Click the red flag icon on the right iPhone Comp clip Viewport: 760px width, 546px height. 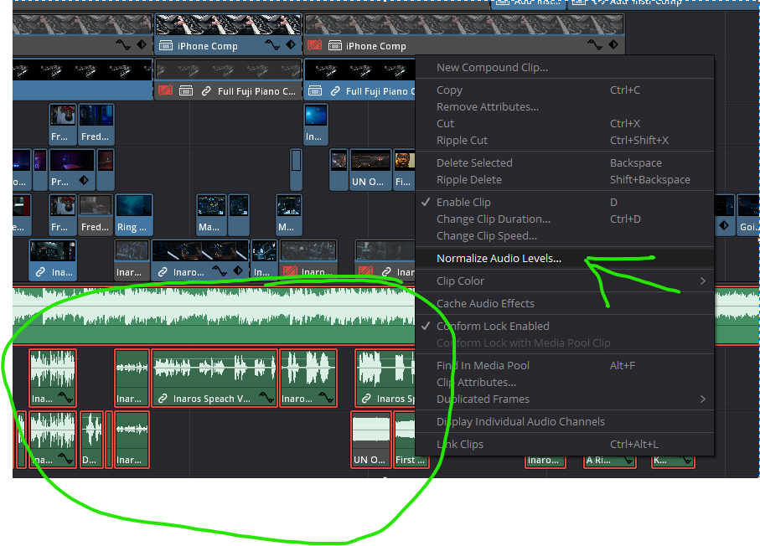tap(315, 45)
